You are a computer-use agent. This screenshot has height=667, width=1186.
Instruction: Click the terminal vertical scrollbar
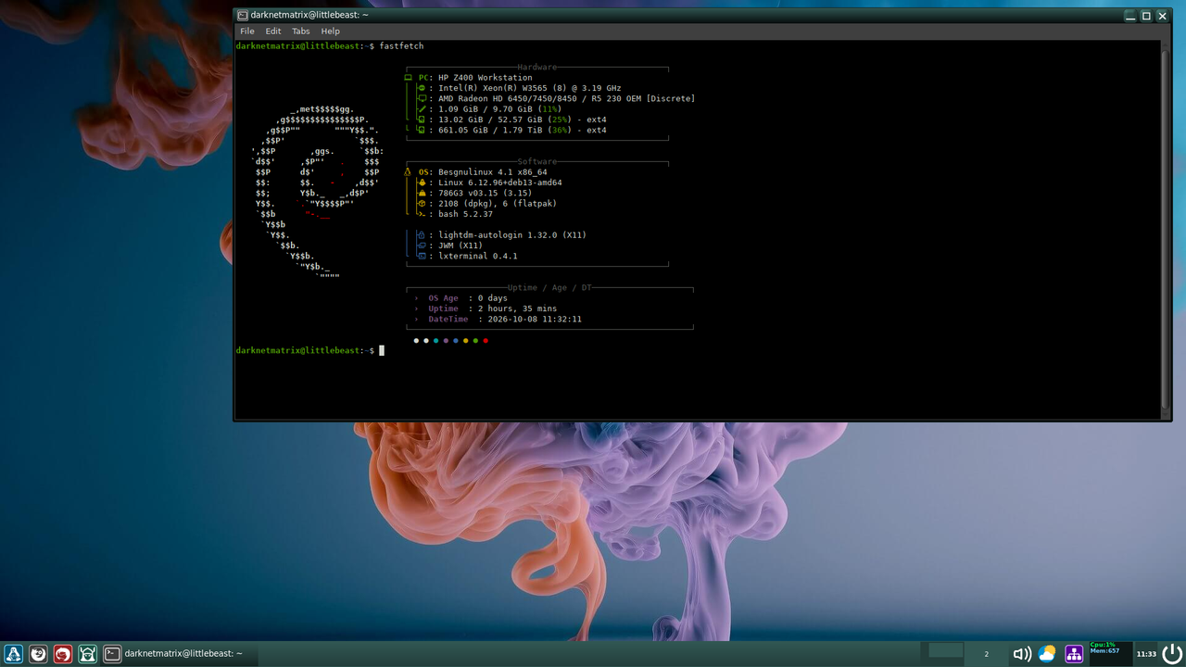pos(1166,230)
